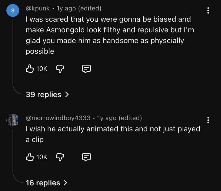Screen dimensions: 221x191
Task: Open the @kpunk channel link
Action: click(x=38, y=8)
